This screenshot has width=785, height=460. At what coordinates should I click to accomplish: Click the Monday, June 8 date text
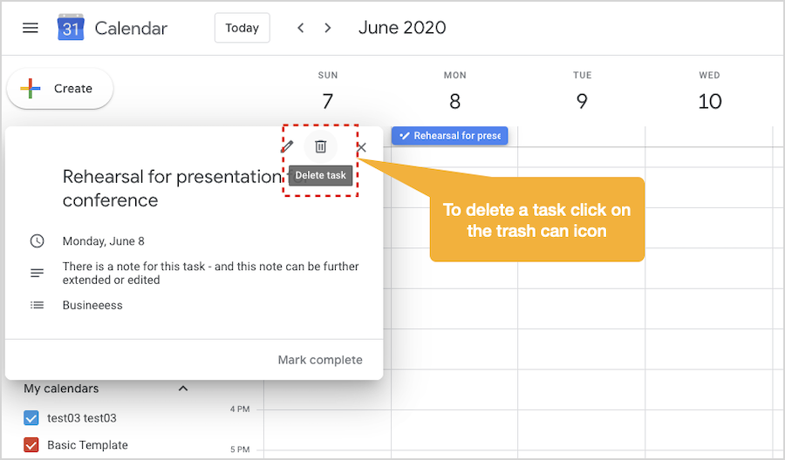(104, 241)
